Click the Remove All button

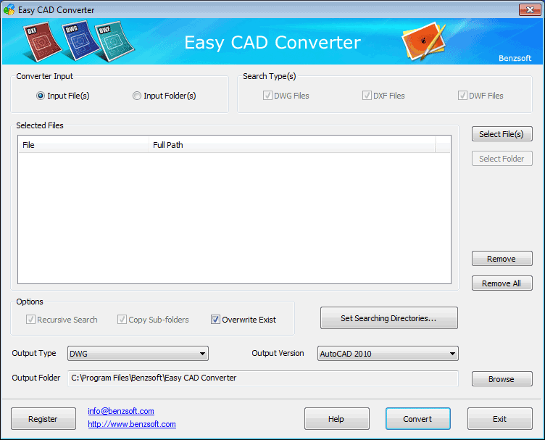[x=502, y=283]
